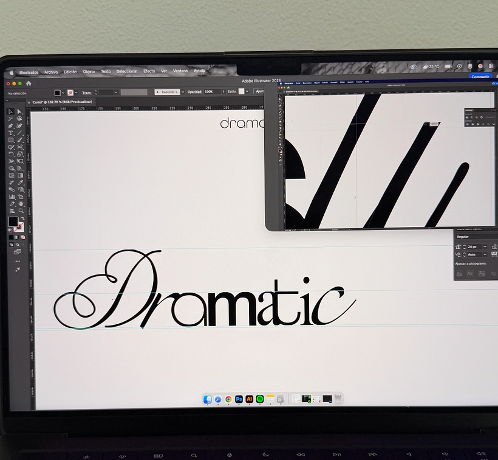Select the Column Graph tool
The height and width of the screenshot is (460, 498).
12,197
